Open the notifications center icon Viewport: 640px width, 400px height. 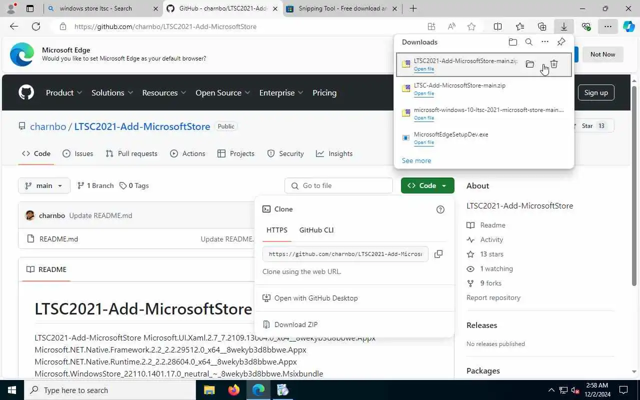click(623, 390)
